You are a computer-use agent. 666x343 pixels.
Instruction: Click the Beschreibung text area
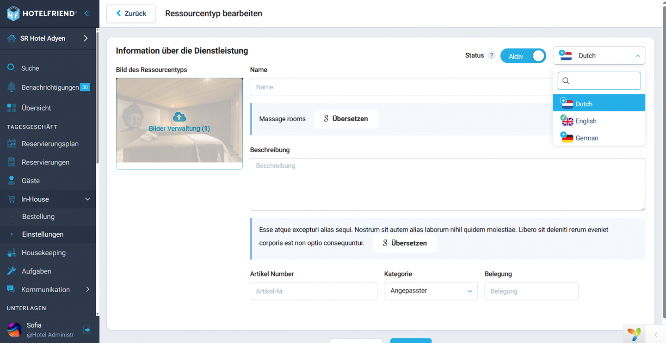coord(447,184)
